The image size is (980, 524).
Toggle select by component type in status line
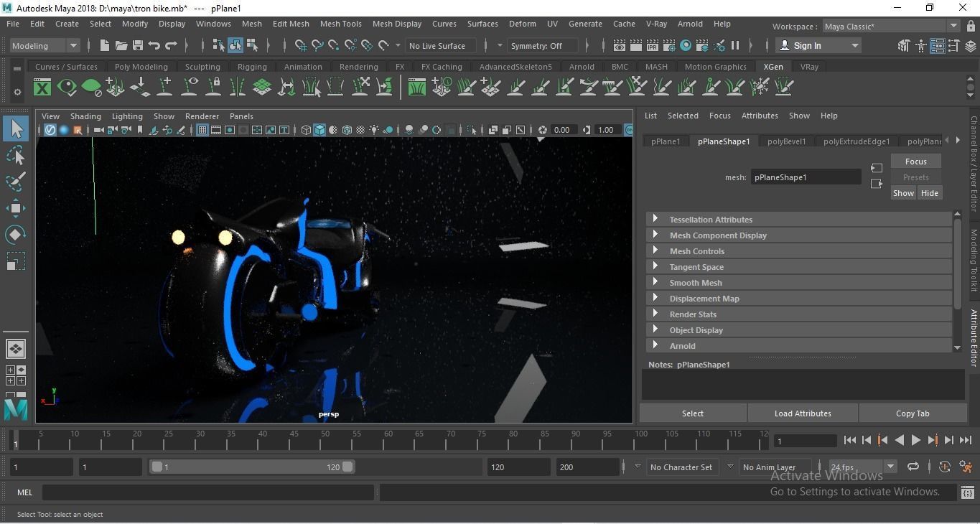(252, 45)
